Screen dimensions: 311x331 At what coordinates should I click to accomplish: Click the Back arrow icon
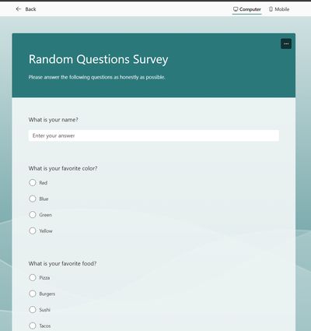pos(19,9)
